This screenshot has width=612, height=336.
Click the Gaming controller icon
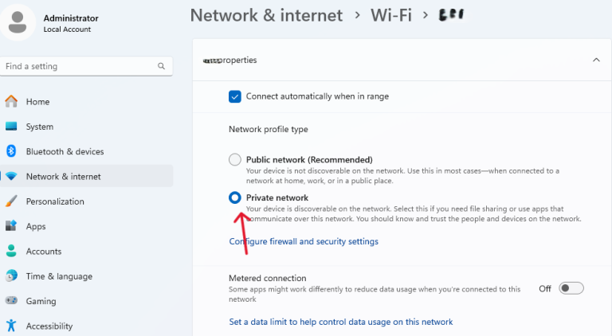[x=11, y=301]
